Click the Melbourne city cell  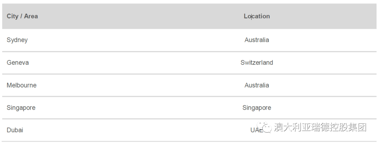click(21, 85)
